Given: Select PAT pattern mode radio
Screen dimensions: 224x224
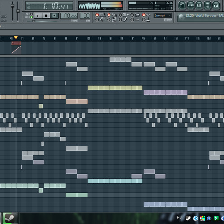Looking at the screenshot, I should pos(31,14).
